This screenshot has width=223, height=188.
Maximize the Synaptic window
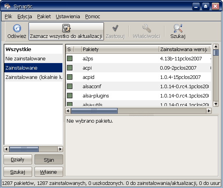pos(206,7)
